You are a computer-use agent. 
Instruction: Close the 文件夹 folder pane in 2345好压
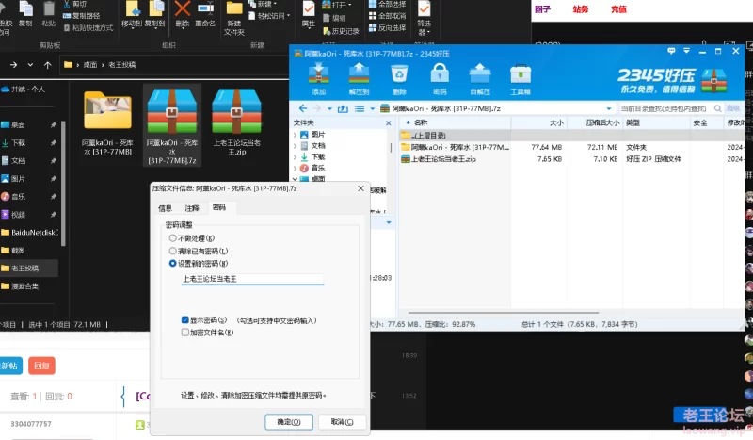click(x=389, y=123)
